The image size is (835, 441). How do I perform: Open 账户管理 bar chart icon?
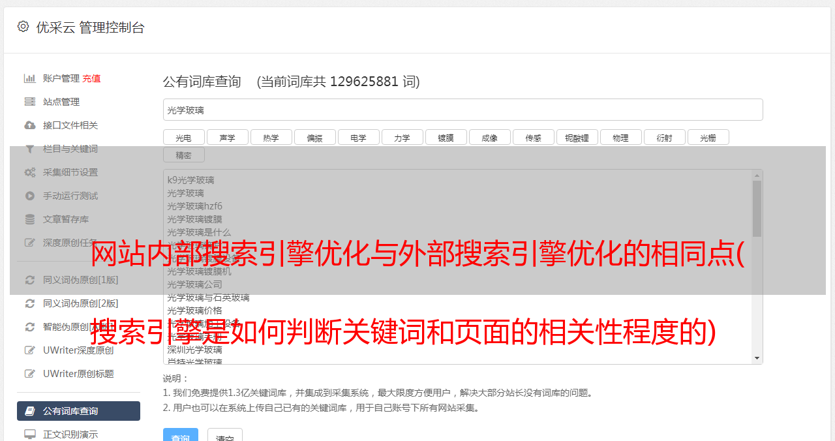click(29, 78)
